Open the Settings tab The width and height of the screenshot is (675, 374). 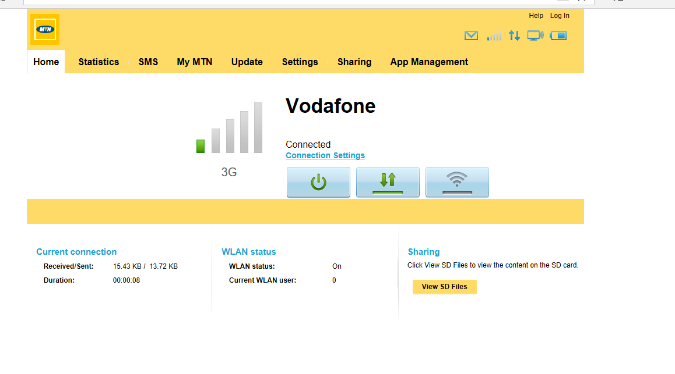point(300,62)
